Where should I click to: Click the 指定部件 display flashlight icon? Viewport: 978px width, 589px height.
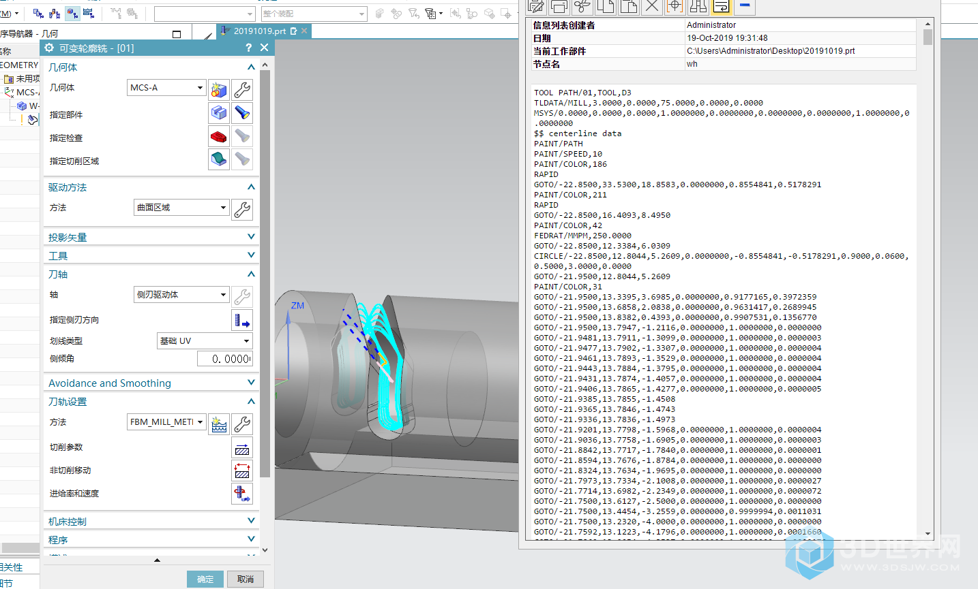(242, 113)
